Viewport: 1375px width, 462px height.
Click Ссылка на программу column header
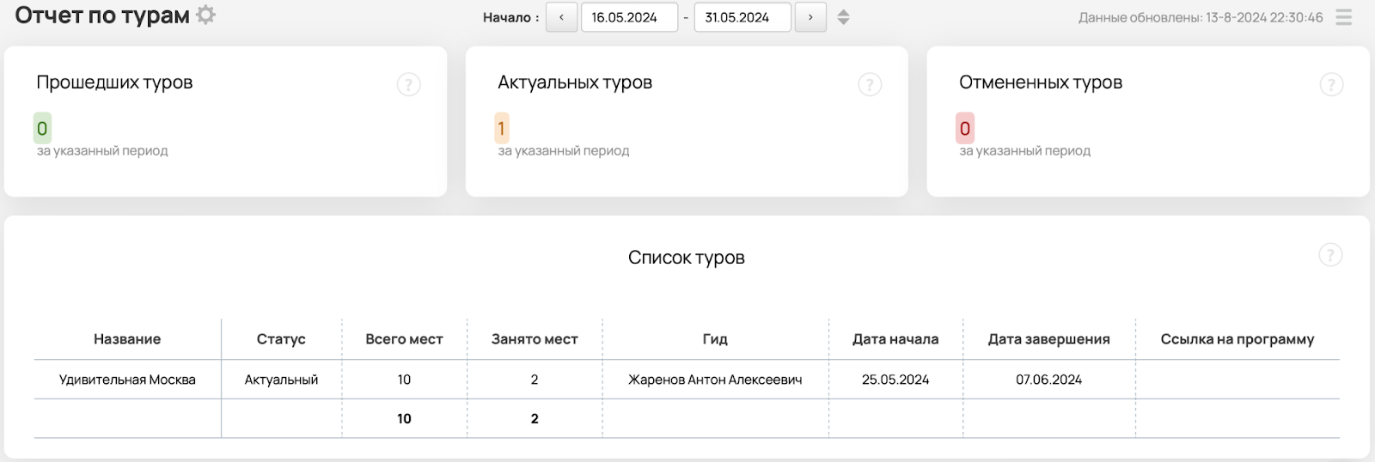tap(1237, 339)
